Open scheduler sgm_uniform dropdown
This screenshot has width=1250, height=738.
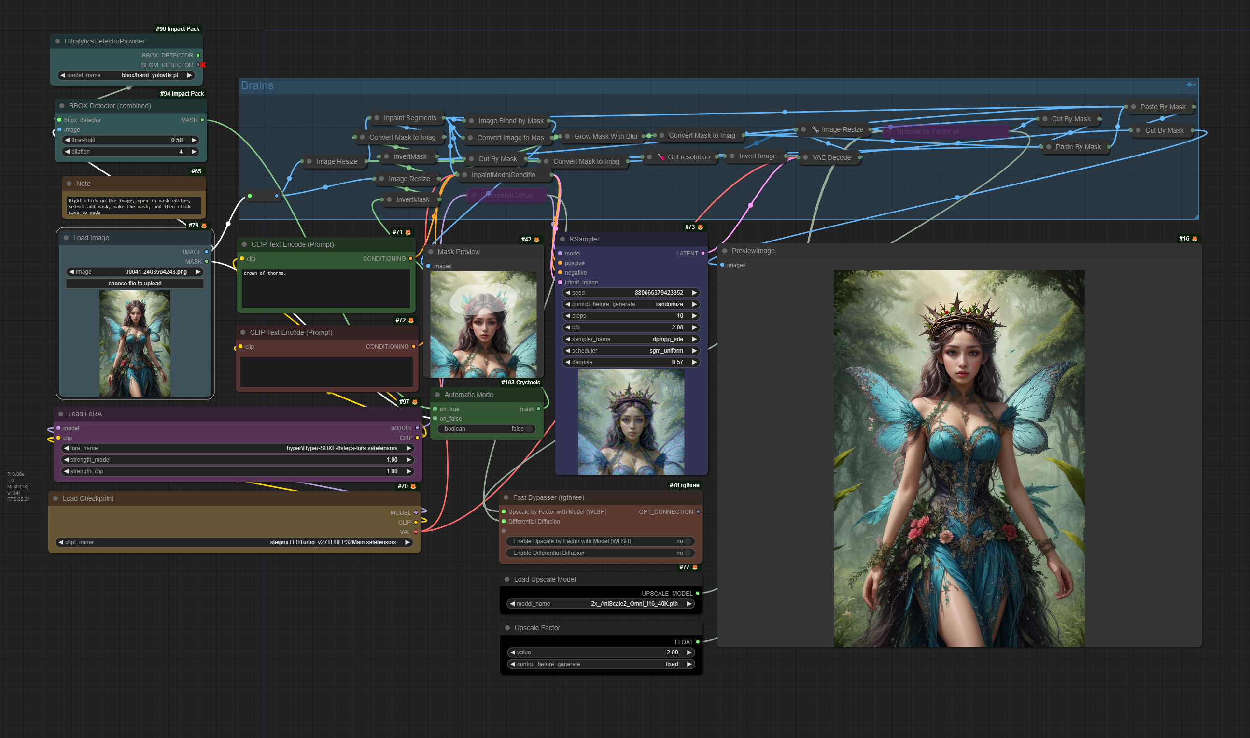coord(631,351)
